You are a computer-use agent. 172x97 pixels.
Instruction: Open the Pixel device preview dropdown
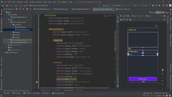(135, 16)
